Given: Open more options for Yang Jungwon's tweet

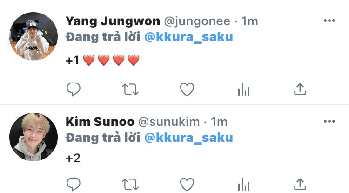Looking at the screenshot, I should pos(329,21).
